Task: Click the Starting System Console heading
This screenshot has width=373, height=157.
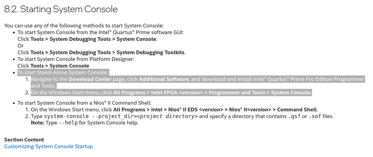Action: coord(61,9)
